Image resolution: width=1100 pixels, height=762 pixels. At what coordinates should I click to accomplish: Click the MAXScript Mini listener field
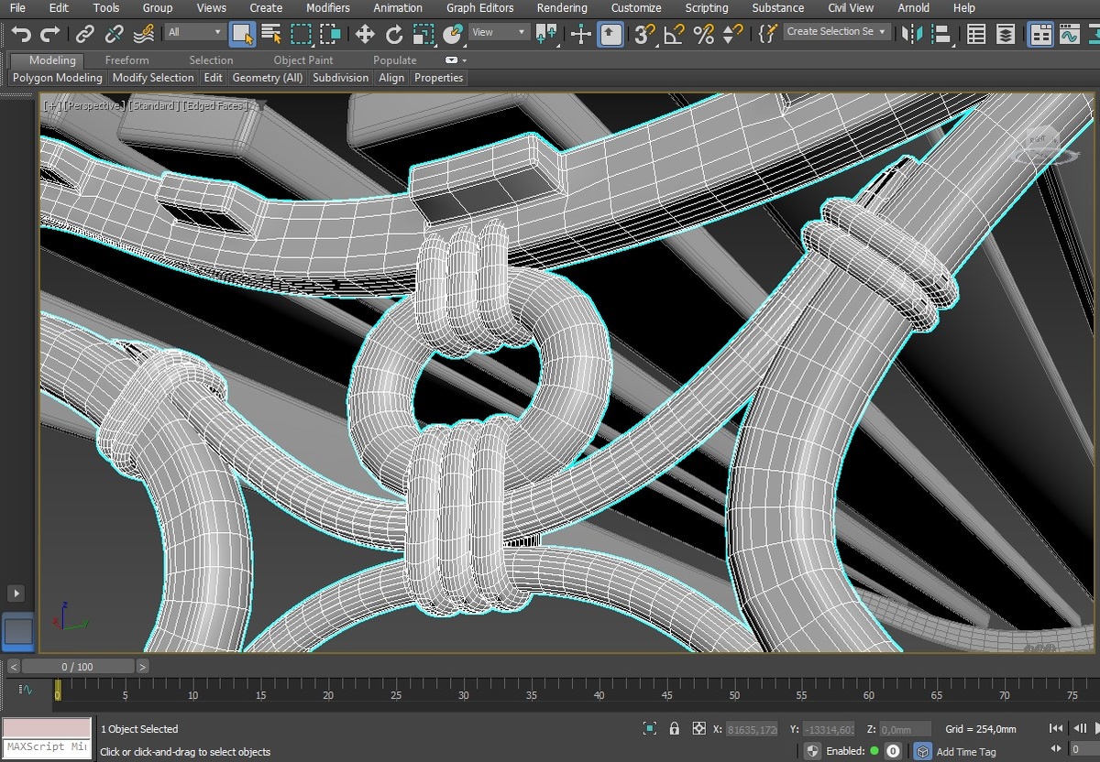[46, 747]
